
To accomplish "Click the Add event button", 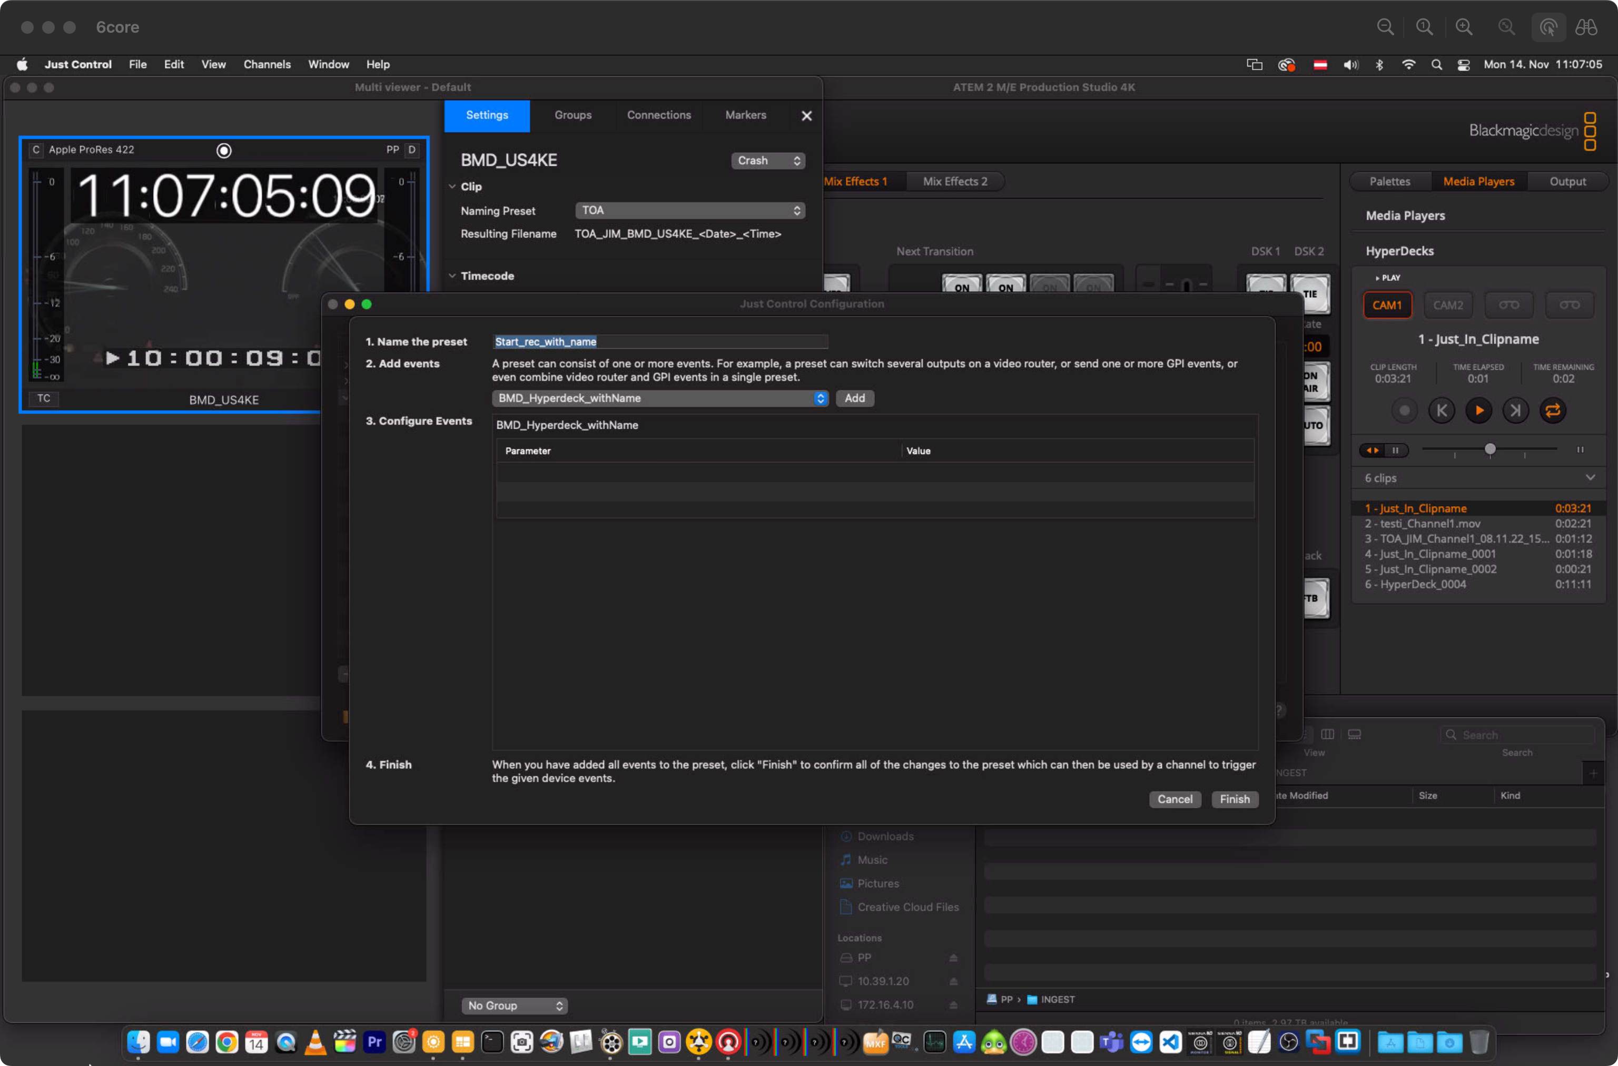I will coord(854,398).
